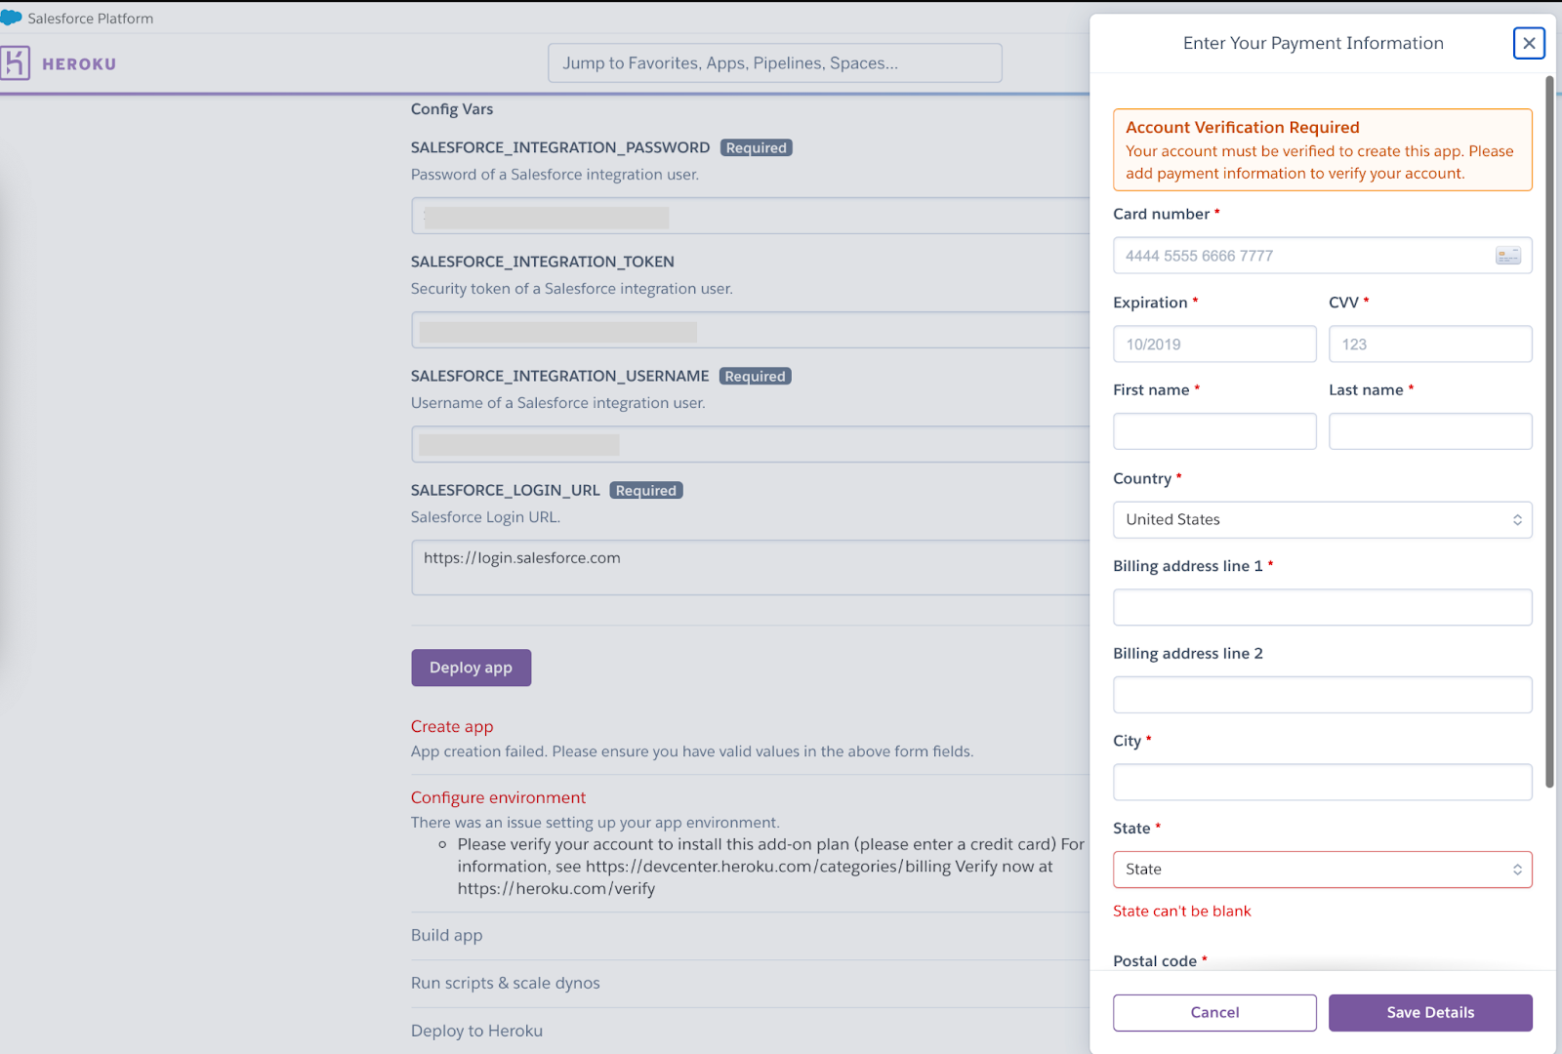Click the heroku.com/verify URL text
Image resolution: width=1562 pixels, height=1054 pixels.
[556, 889]
